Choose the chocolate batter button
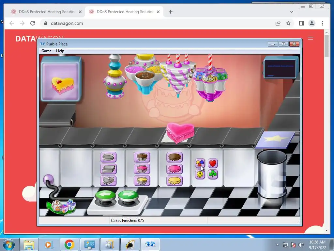Screen dimensions: 334x251 click(x=142, y=157)
